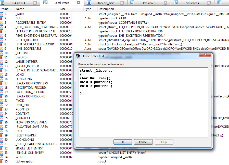Viewport: 229px width, 165px height.
Task: Close the IDA View-A tab
Action: [x=35, y=3]
